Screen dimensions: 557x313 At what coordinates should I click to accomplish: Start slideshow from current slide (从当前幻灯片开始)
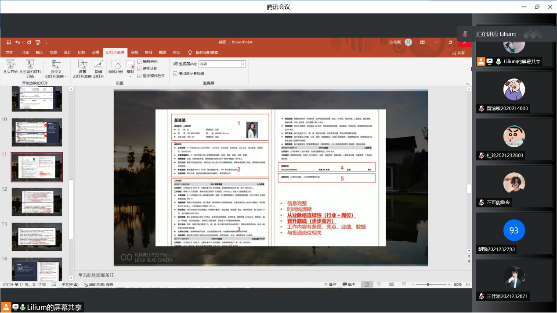pyautogui.click(x=30, y=65)
